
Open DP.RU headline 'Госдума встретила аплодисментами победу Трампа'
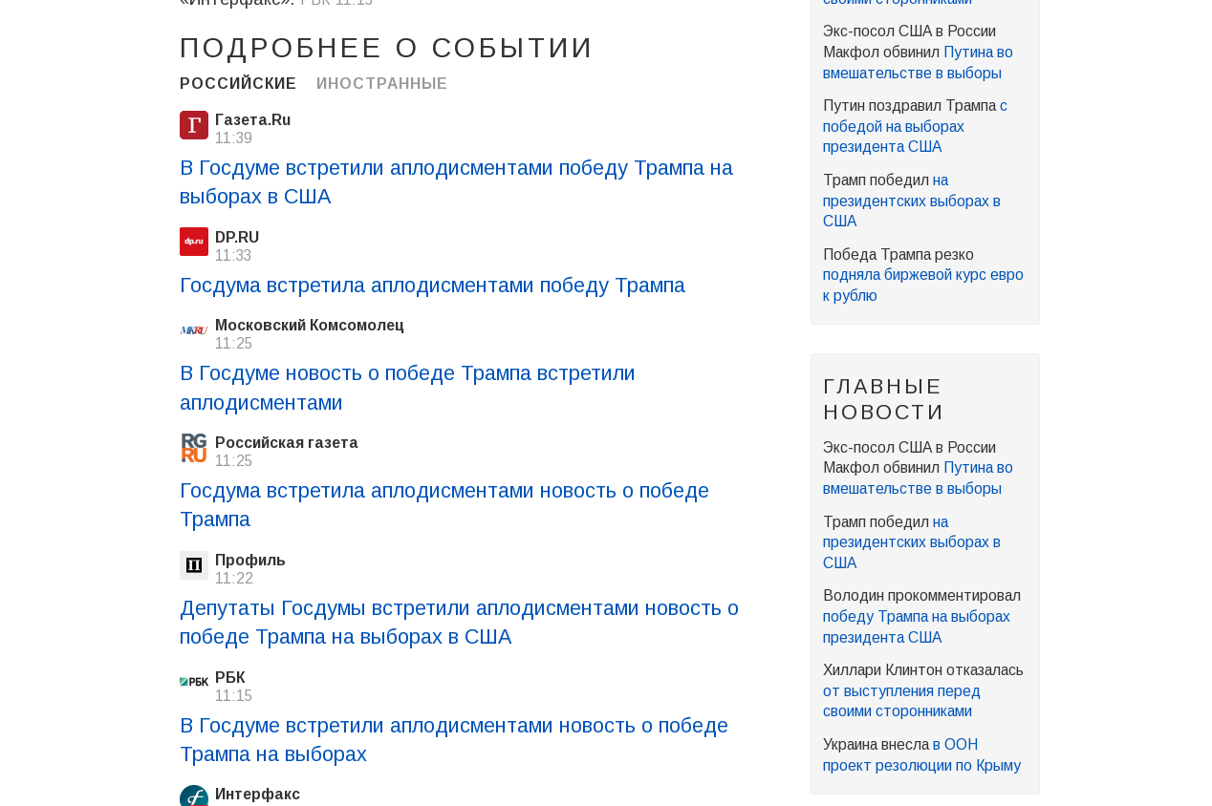coord(432,286)
